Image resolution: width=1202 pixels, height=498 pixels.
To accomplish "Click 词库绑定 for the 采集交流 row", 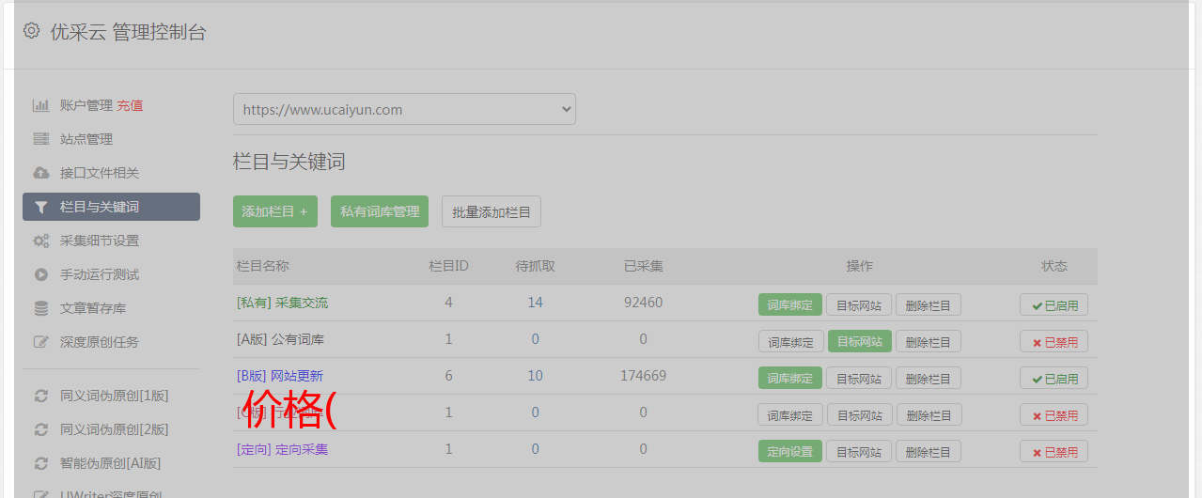I will coord(790,304).
